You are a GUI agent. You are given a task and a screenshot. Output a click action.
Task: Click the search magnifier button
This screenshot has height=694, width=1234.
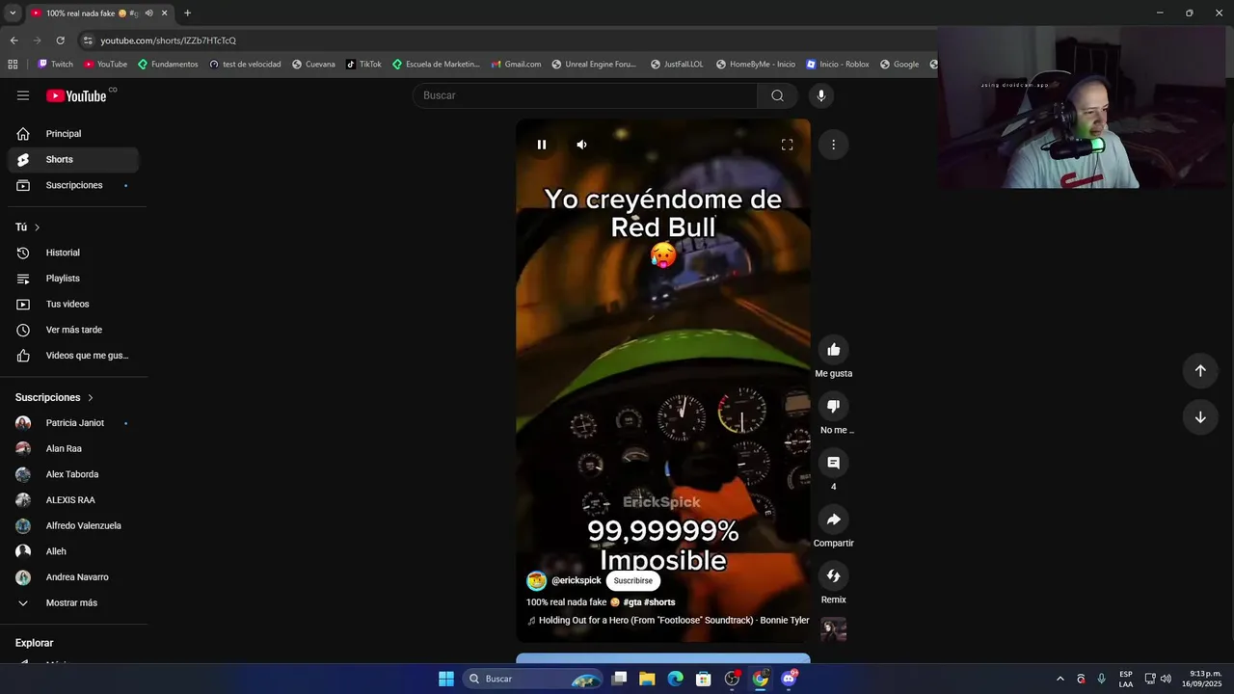pyautogui.click(x=777, y=95)
